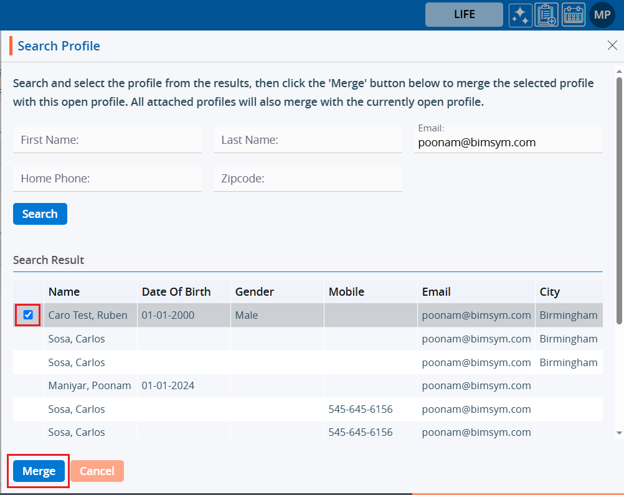Click the Name column header
The image size is (624, 495).
coord(64,291)
